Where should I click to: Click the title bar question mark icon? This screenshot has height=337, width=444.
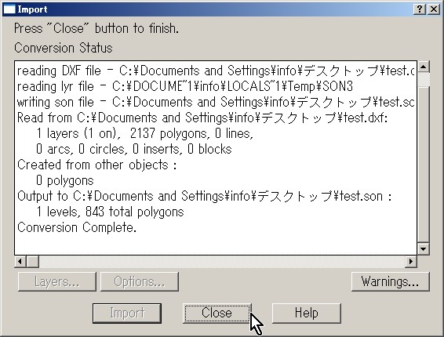point(420,9)
